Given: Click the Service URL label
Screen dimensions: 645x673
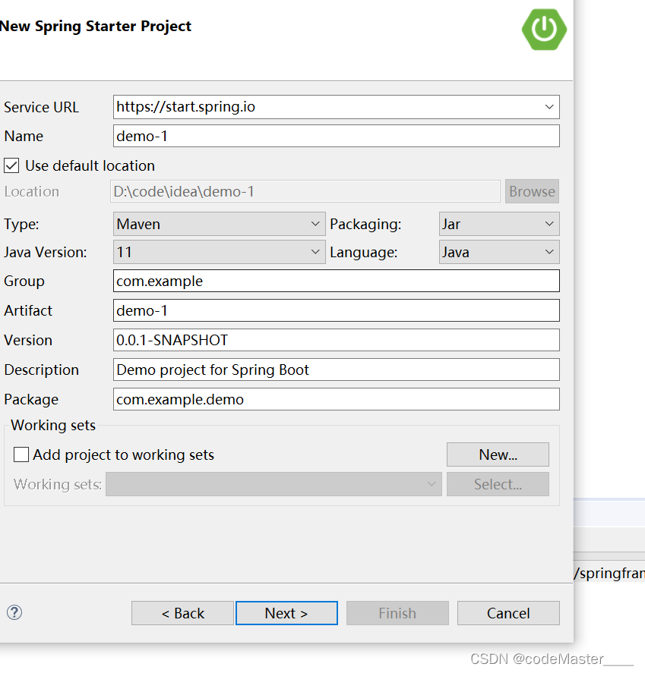Looking at the screenshot, I should 41,107.
